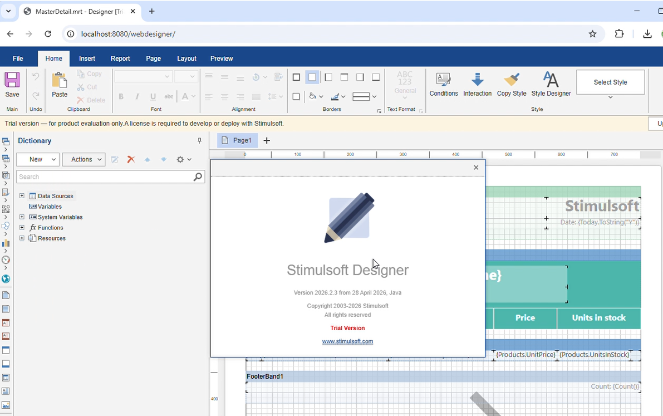Switch to the Layout ribbon tab
Image resolution: width=663 pixels, height=416 pixels.
186,58
